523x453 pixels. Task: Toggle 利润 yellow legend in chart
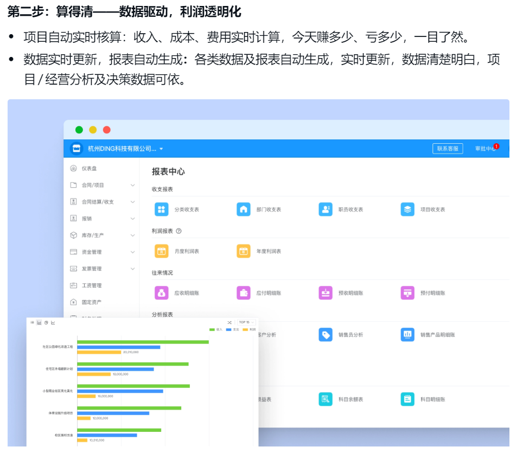tap(249, 329)
